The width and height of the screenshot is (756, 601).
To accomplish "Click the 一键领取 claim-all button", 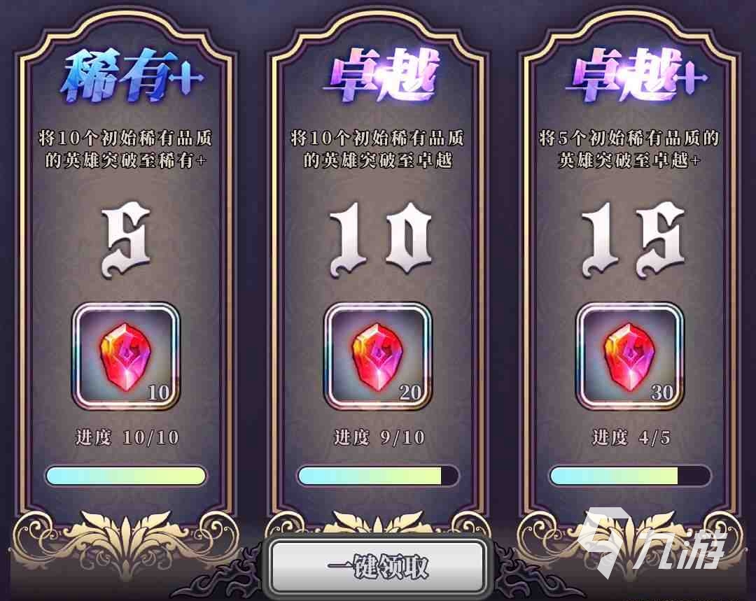I will coord(377,566).
